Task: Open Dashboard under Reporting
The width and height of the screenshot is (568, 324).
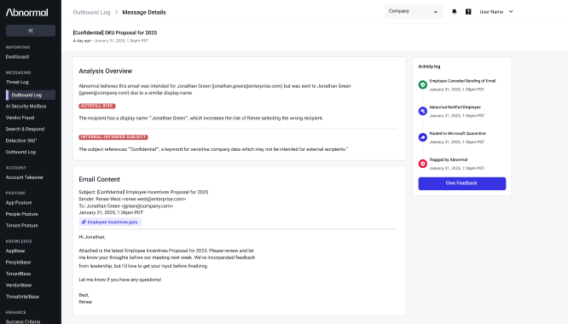Action: coord(17,57)
